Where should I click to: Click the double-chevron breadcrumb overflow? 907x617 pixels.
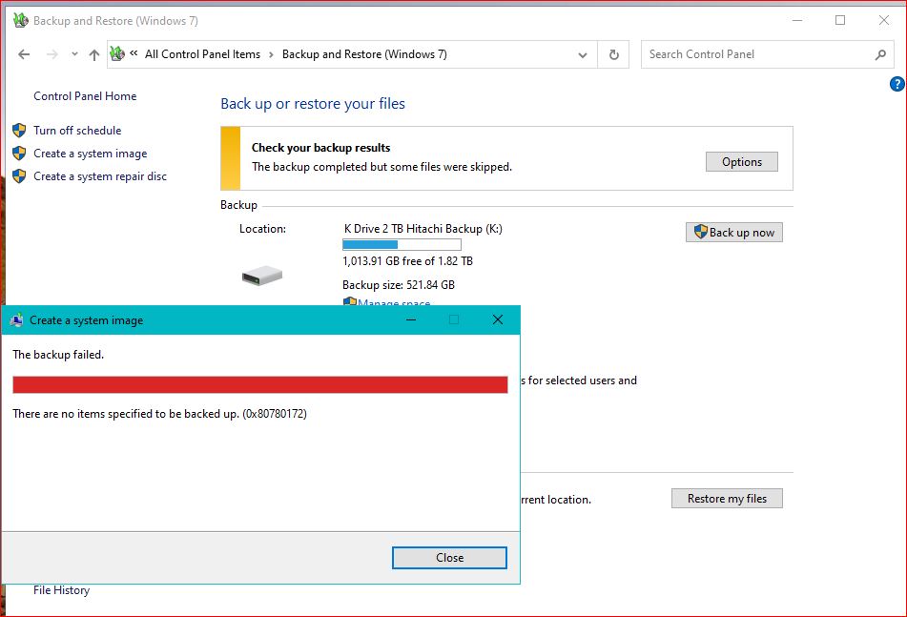pyautogui.click(x=134, y=53)
